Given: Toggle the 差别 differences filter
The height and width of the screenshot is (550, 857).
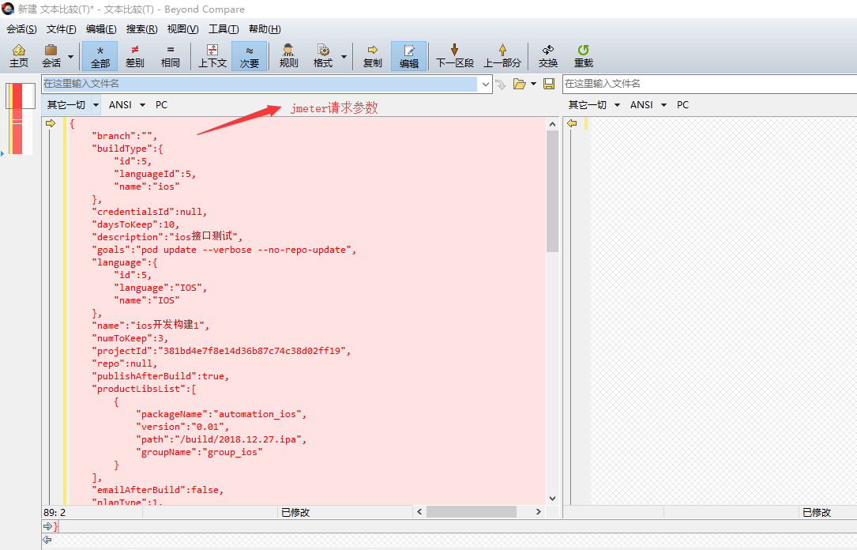Looking at the screenshot, I should tap(135, 56).
